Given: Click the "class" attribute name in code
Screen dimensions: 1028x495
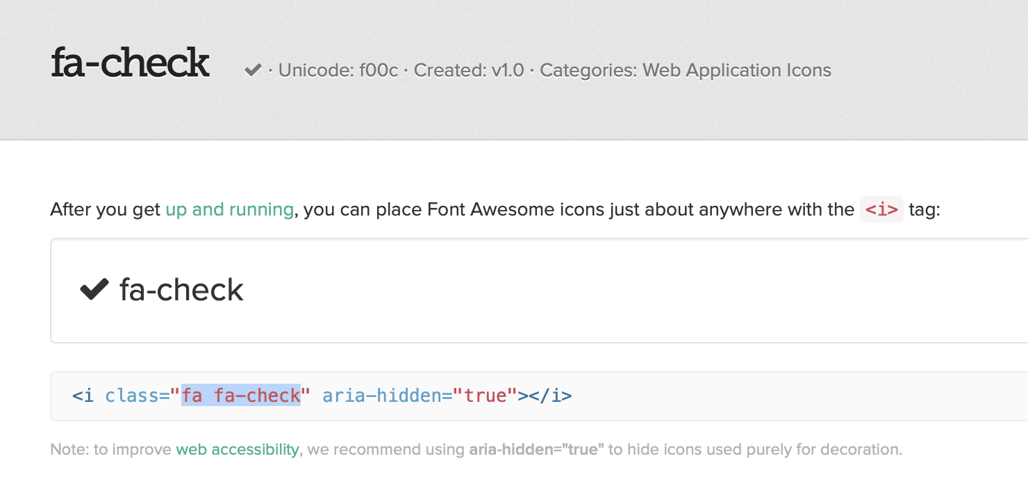Looking at the screenshot, I should 132,396.
